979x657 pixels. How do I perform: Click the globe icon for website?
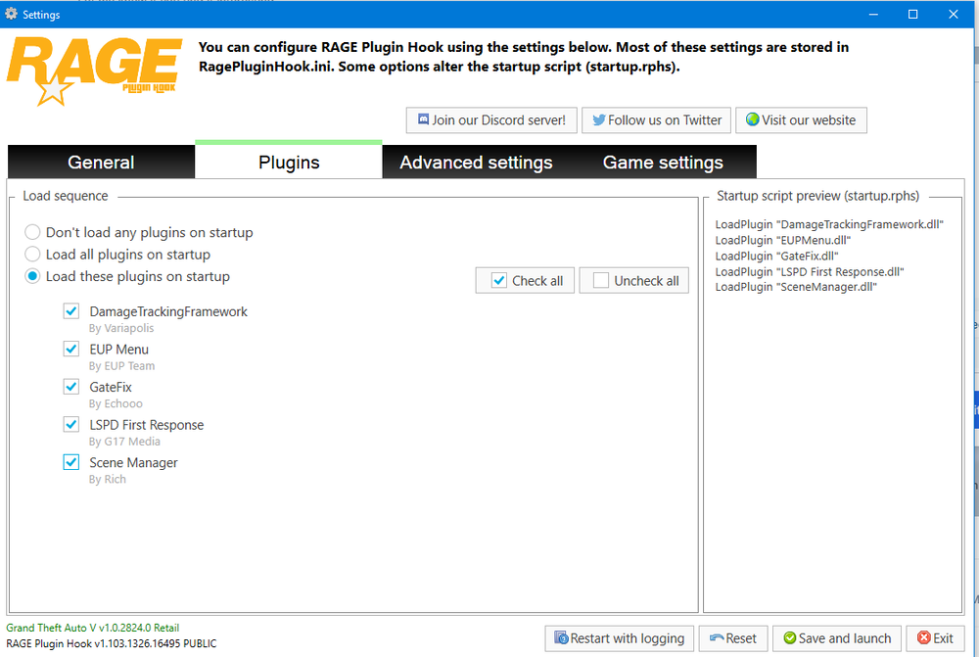coord(752,119)
